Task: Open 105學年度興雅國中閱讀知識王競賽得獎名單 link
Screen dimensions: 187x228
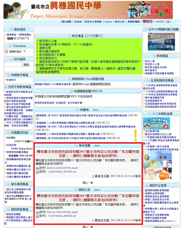Action: pos(71,123)
